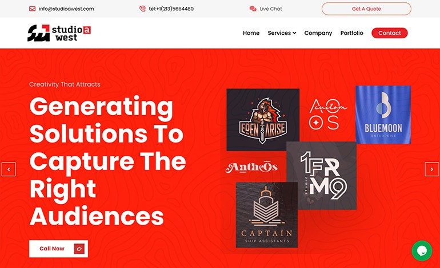Viewport: 440px width, 268px height.
Task: Click the telephone number link
Action: [x=171, y=9]
